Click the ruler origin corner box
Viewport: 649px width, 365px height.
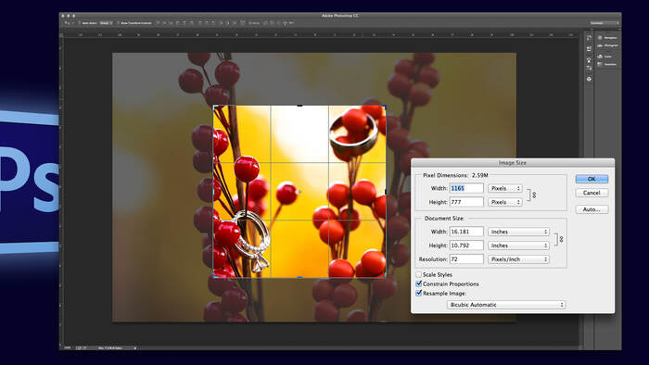click(61, 35)
